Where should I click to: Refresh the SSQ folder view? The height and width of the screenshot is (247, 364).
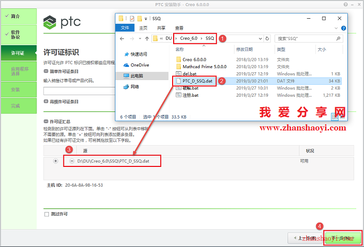click(x=267, y=38)
